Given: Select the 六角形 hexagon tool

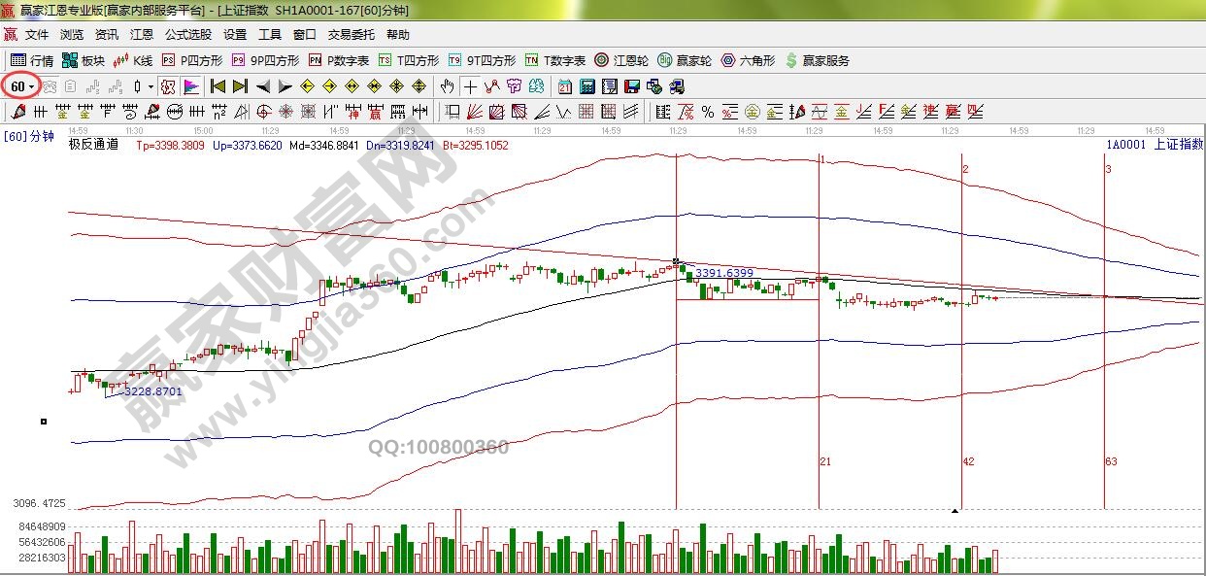Looking at the screenshot, I should [x=748, y=60].
